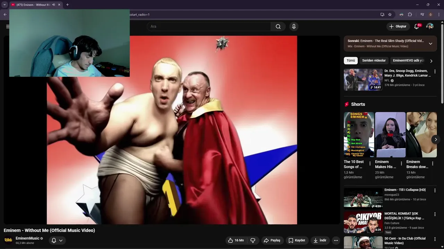The image size is (444, 249).
Task: Open YouTube notifications bell with 9+ badge
Action: coord(417,27)
